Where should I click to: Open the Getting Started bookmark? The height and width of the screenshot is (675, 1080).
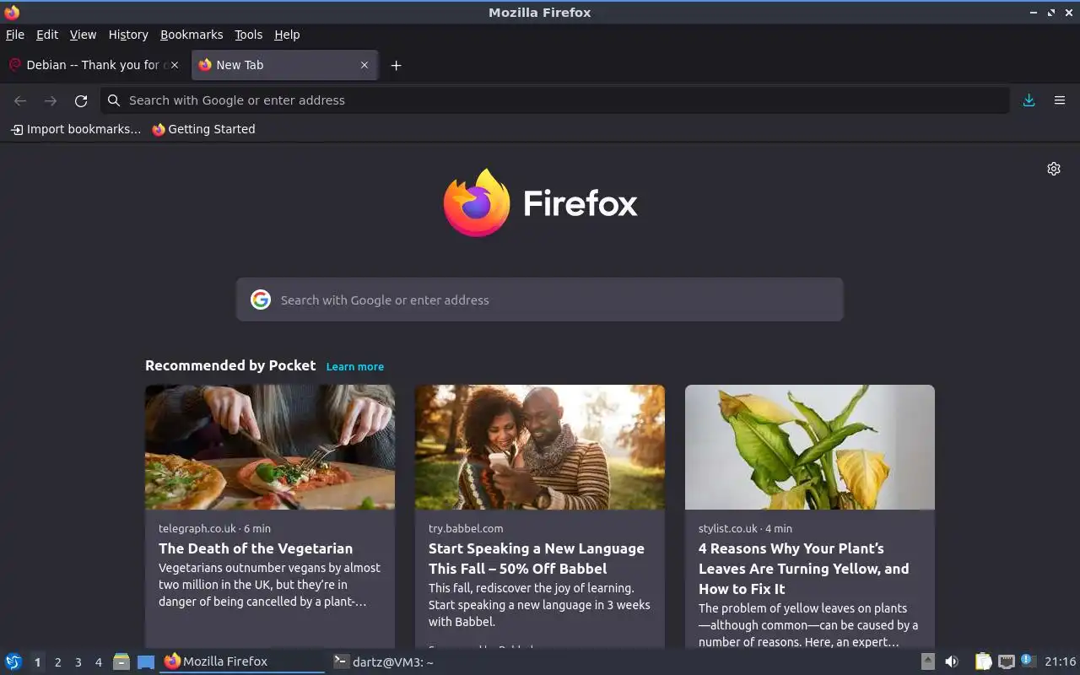pos(203,129)
